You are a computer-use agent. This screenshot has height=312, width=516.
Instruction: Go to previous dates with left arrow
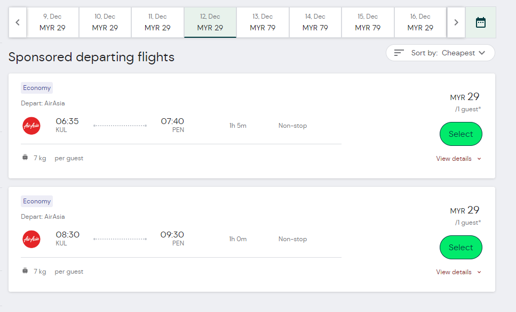pyautogui.click(x=18, y=22)
